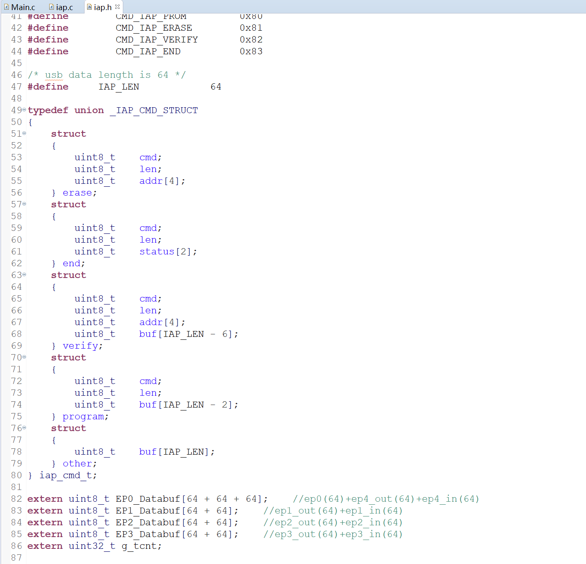The width and height of the screenshot is (586, 564).
Task: Collapse the typedef union fold at line 49
Action: [x=24, y=110]
